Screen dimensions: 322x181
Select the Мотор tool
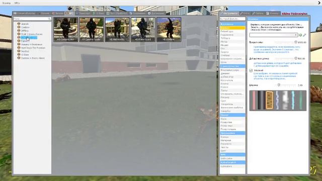click(232, 41)
